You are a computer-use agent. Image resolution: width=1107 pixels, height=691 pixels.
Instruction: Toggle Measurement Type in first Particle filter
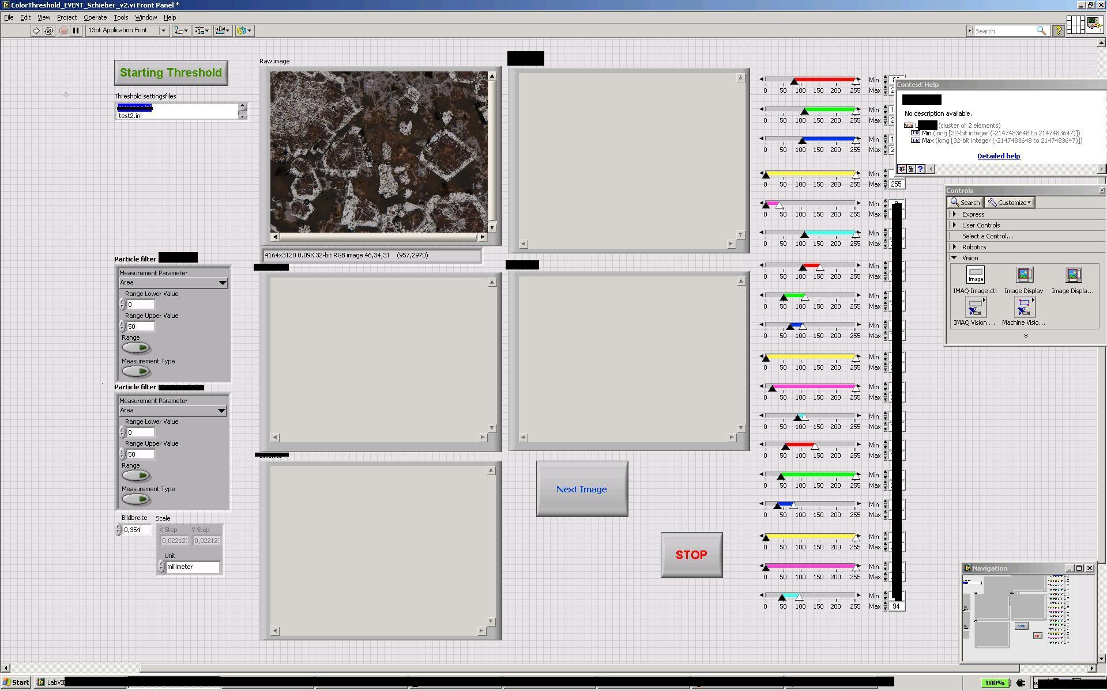click(136, 371)
